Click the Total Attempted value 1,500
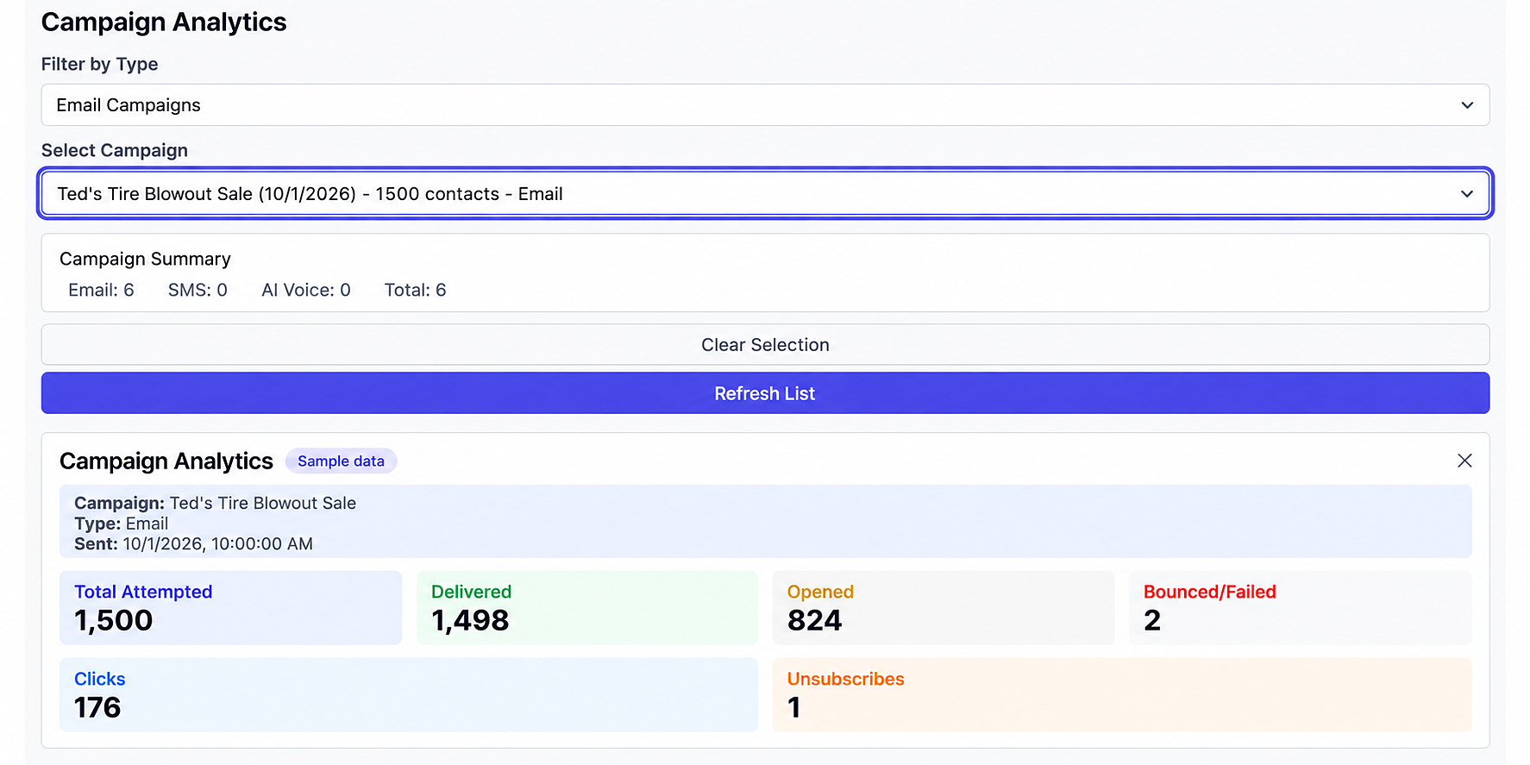Viewport: 1530px width, 765px height. tap(114, 621)
